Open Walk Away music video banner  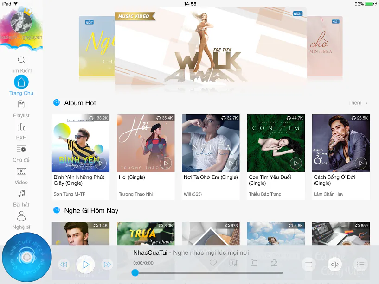(x=211, y=46)
